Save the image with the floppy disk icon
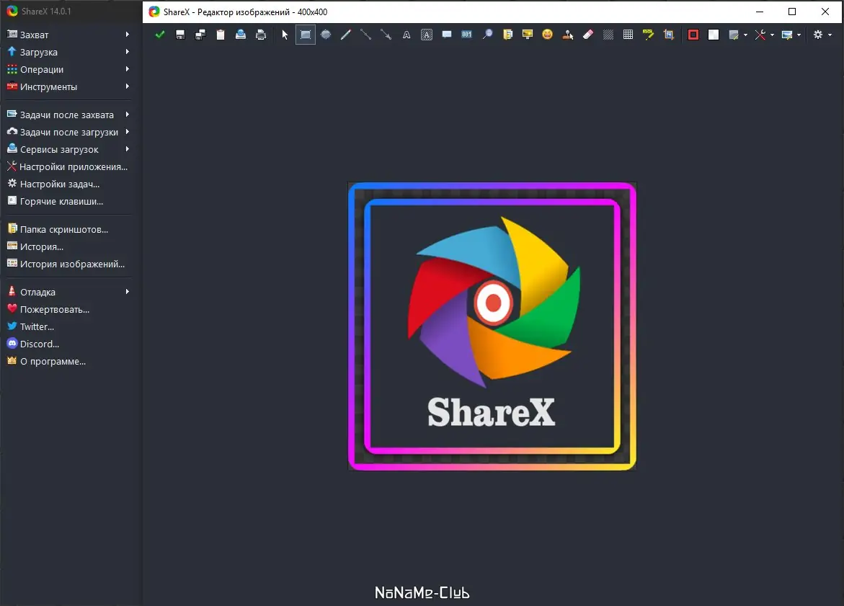The width and height of the screenshot is (844, 606). 180,35
